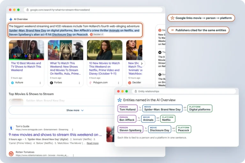
Task: Select the Steven Spielberg person chip
Action: [130, 129]
